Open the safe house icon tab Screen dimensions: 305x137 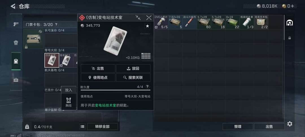(290, 23)
